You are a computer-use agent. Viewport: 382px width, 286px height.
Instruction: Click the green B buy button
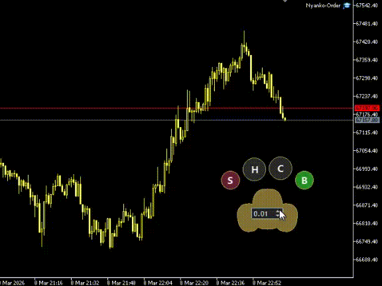[304, 180]
